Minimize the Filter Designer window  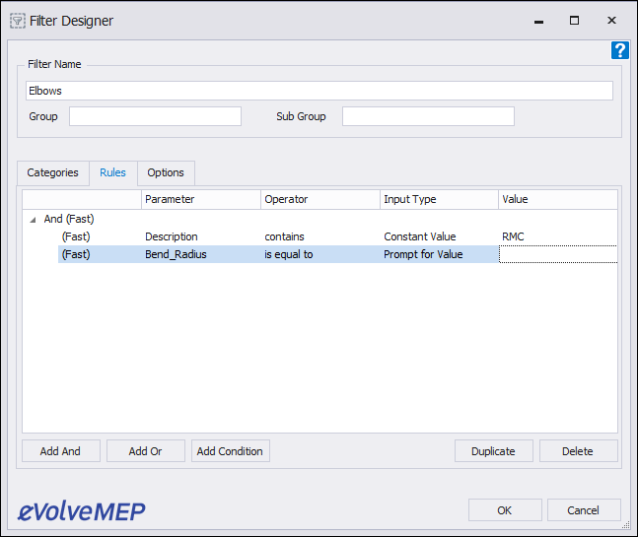[538, 21]
